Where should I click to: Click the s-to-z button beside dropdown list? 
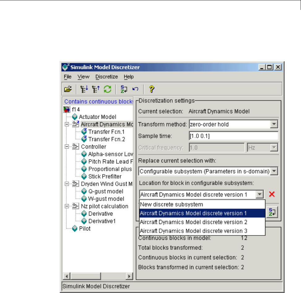pyautogui.click(x=272, y=212)
